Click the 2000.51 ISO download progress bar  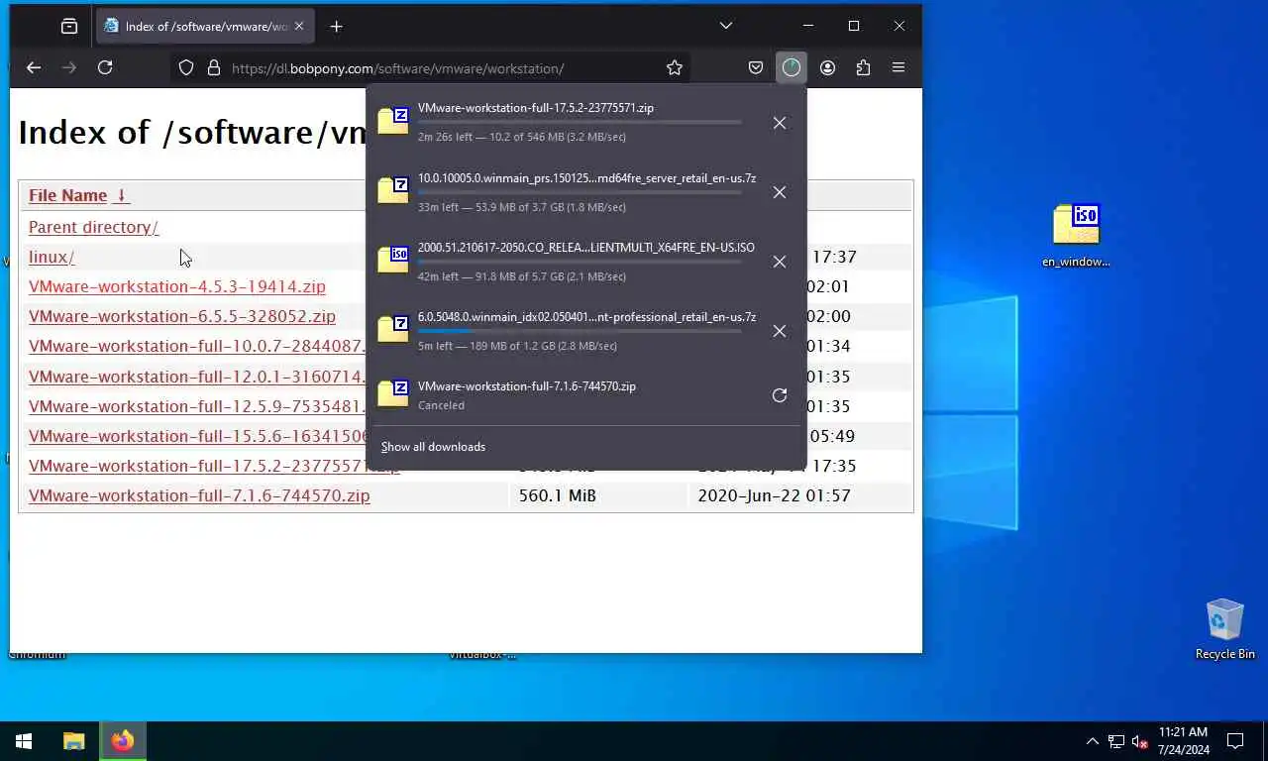580,262
